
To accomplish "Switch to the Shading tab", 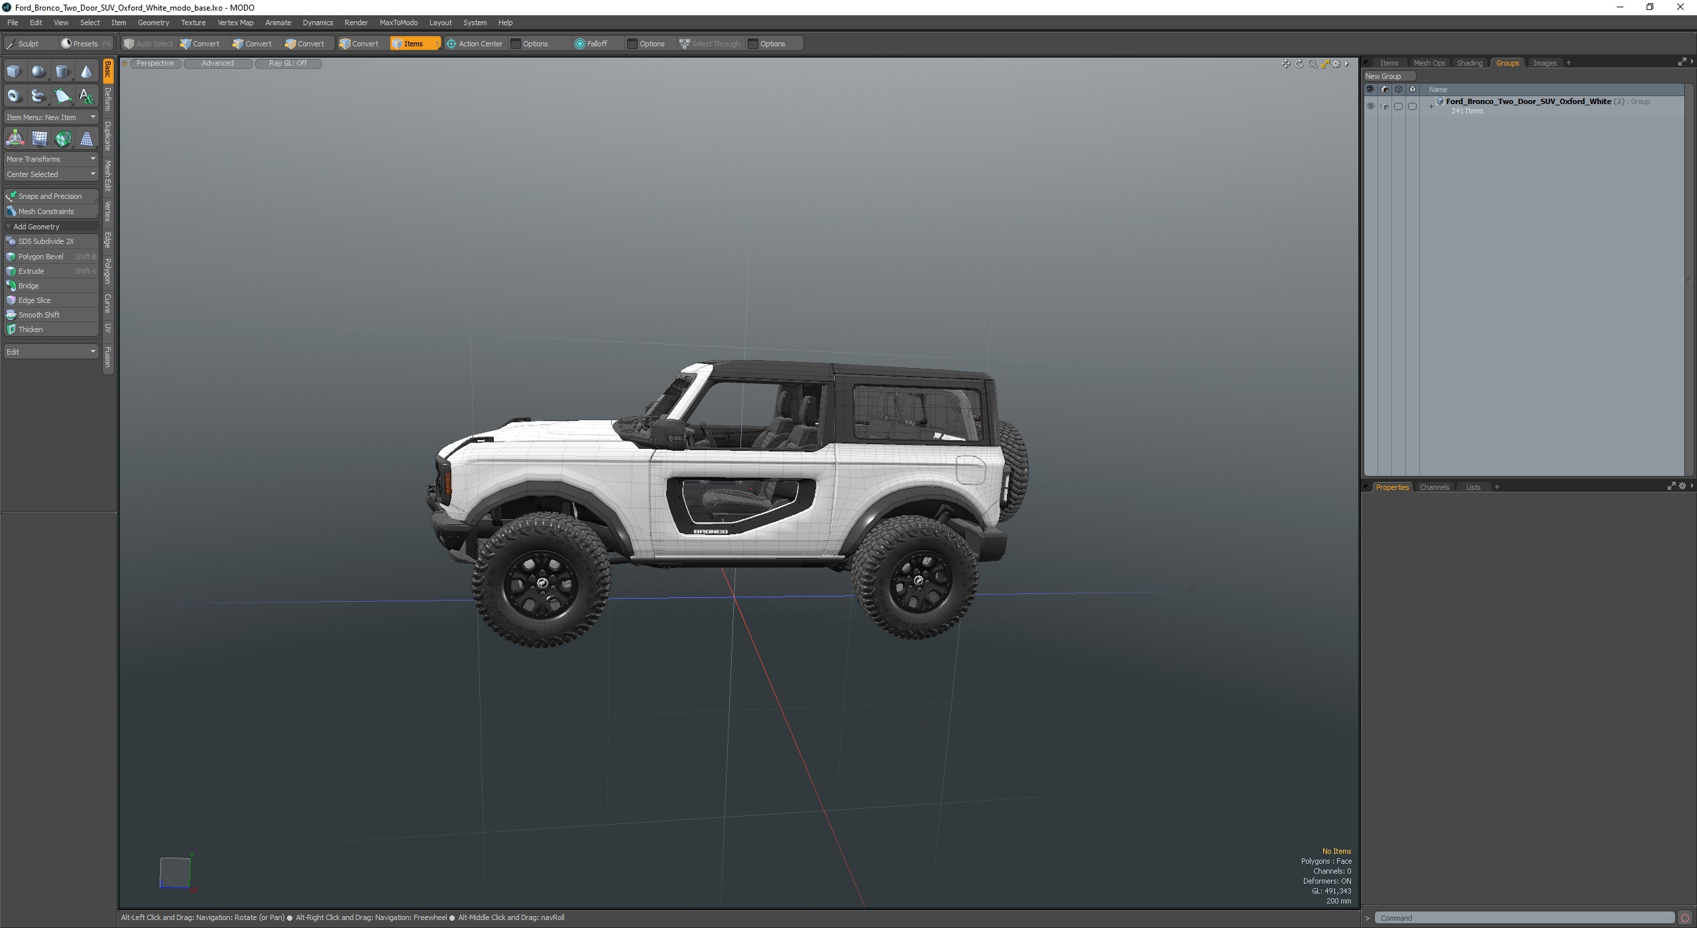I will pos(1469,63).
